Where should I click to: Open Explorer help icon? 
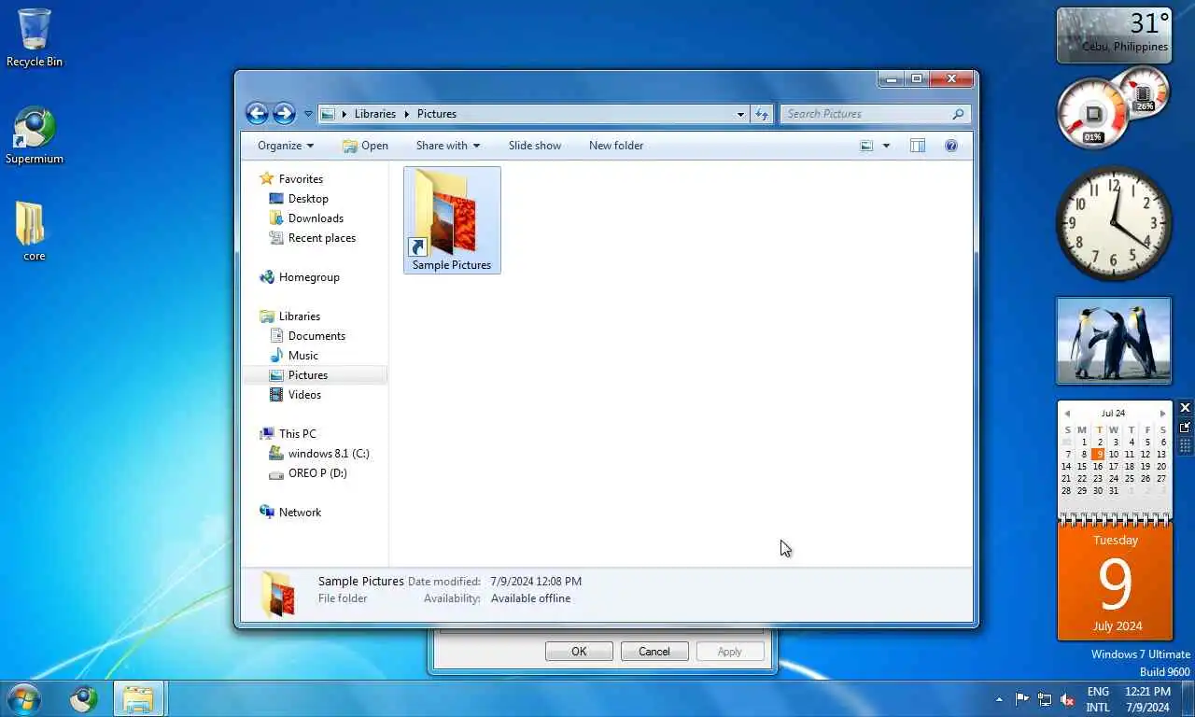pos(950,146)
